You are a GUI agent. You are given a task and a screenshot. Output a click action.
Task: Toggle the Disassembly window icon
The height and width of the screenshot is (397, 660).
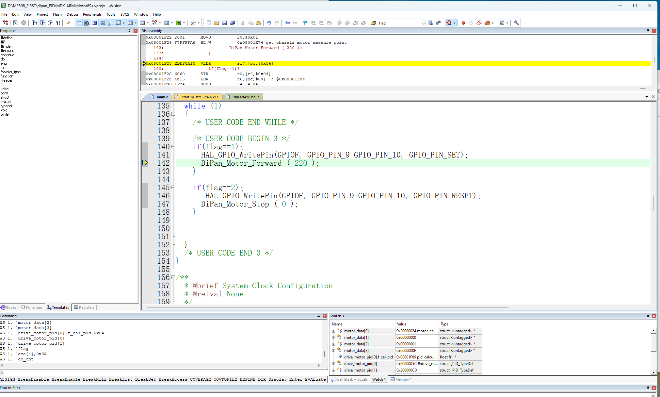point(87,23)
